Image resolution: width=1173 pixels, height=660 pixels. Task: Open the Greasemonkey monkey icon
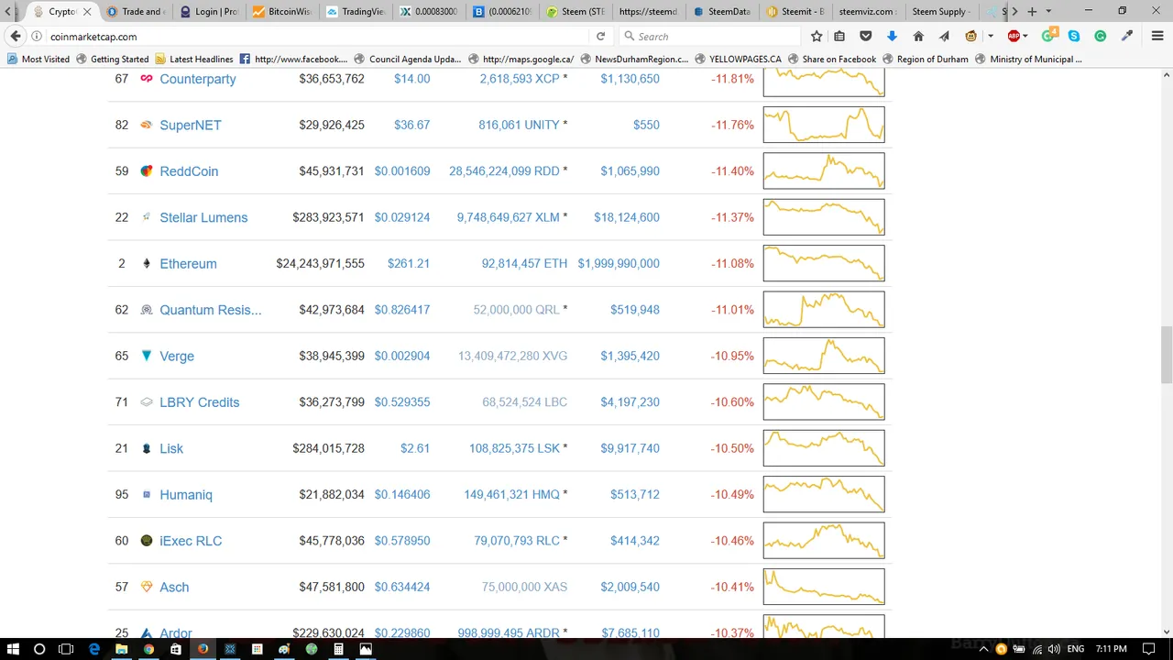[971, 37]
